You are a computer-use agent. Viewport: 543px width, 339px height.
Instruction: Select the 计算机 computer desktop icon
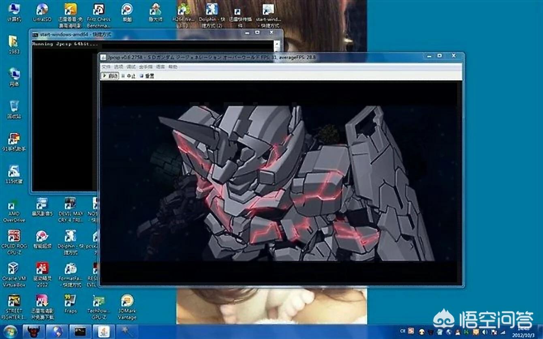point(14,13)
